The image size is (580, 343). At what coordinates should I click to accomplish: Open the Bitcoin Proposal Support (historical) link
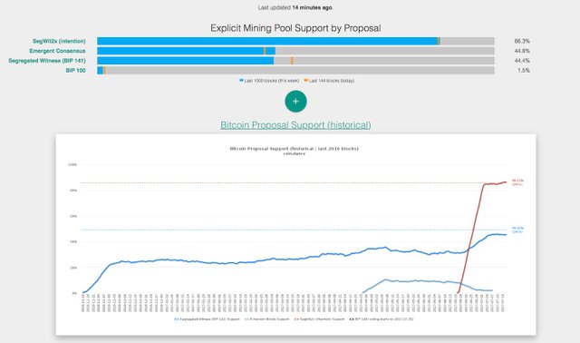pyautogui.click(x=295, y=125)
